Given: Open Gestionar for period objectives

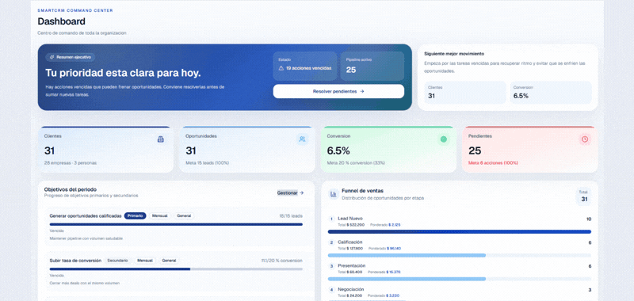Looking at the screenshot, I should click(290, 193).
